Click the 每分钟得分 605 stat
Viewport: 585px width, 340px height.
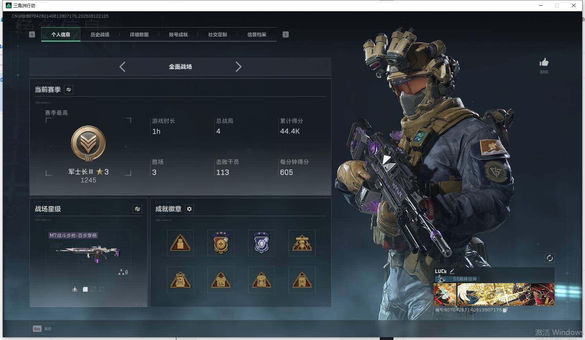294,167
